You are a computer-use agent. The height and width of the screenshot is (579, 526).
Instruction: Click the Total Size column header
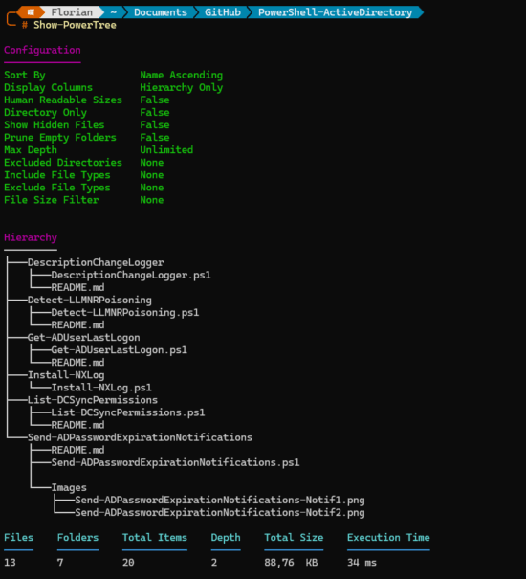[294, 538]
